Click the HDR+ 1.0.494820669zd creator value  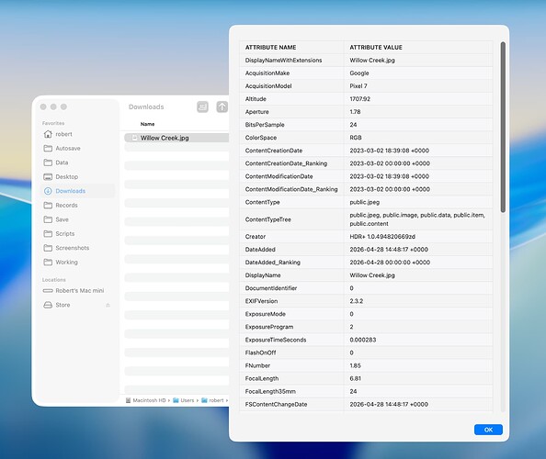[382, 237]
